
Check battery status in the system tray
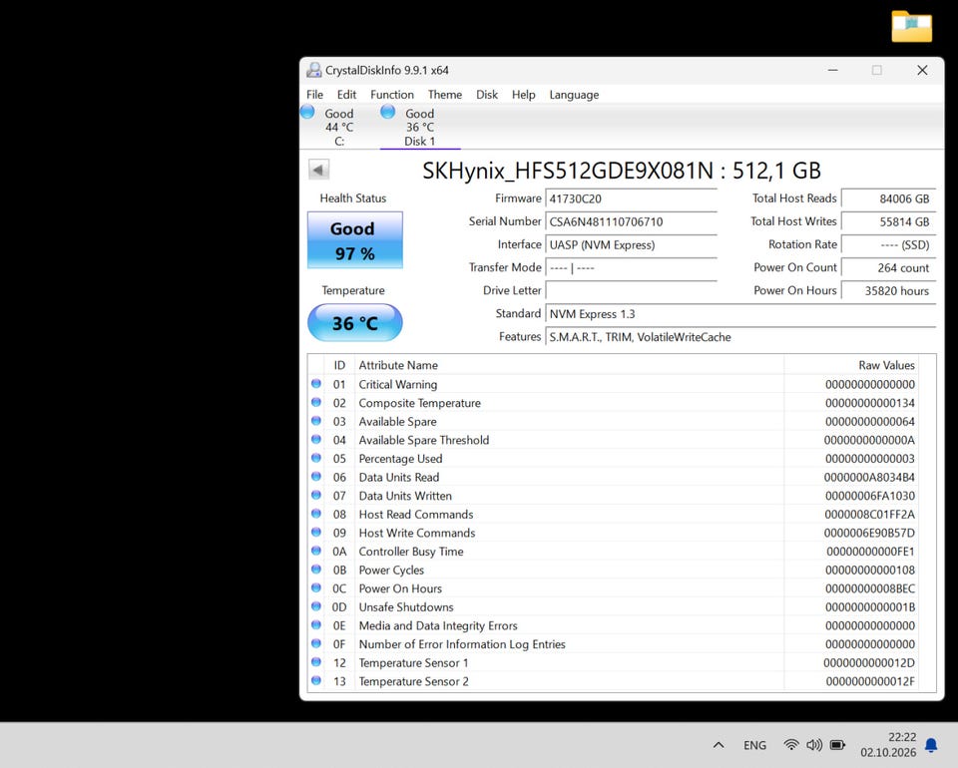point(837,745)
